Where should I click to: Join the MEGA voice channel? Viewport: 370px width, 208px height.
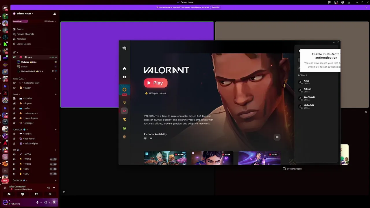point(35,154)
